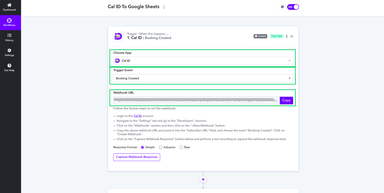Copy the webhook URL
Screen dimensions: 384x193
tap(286, 100)
